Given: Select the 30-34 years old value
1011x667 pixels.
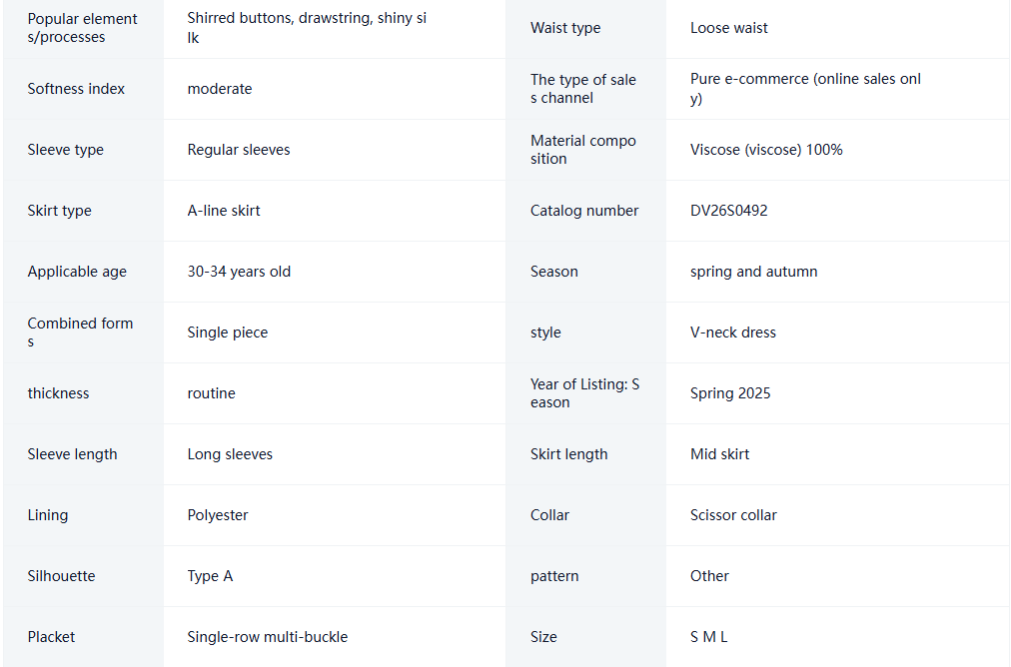Looking at the screenshot, I should [x=239, y=272].
